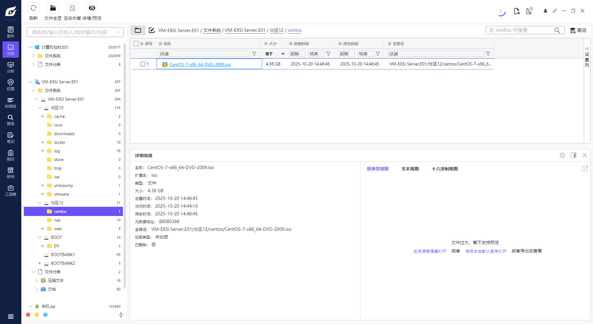Viewport: 593px width, 324px height.
Task: Click the export file icon near the title bar
Action: coord(517,11)
